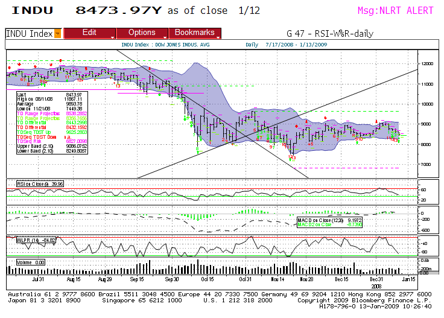The height and width of the screenshot is (318, 444).
Task: Click the Oct 31 date axis label
Action: point(245,279)
